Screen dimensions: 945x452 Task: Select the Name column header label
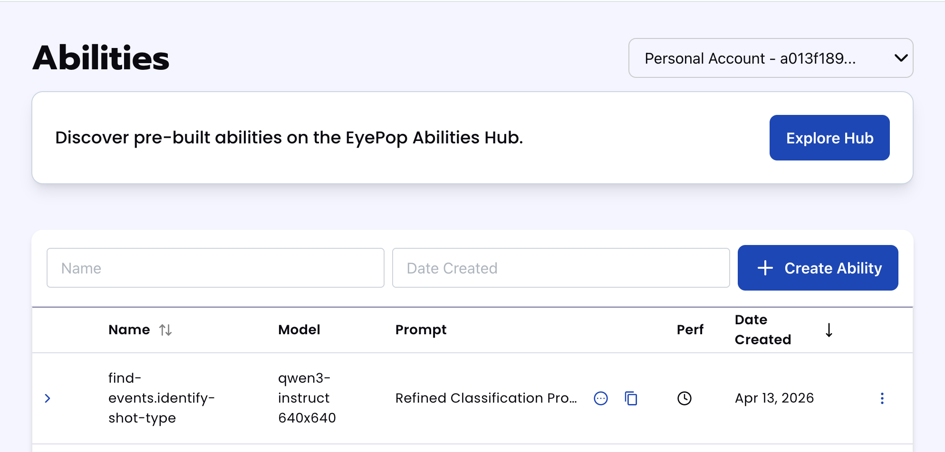(x=129, y=330)
